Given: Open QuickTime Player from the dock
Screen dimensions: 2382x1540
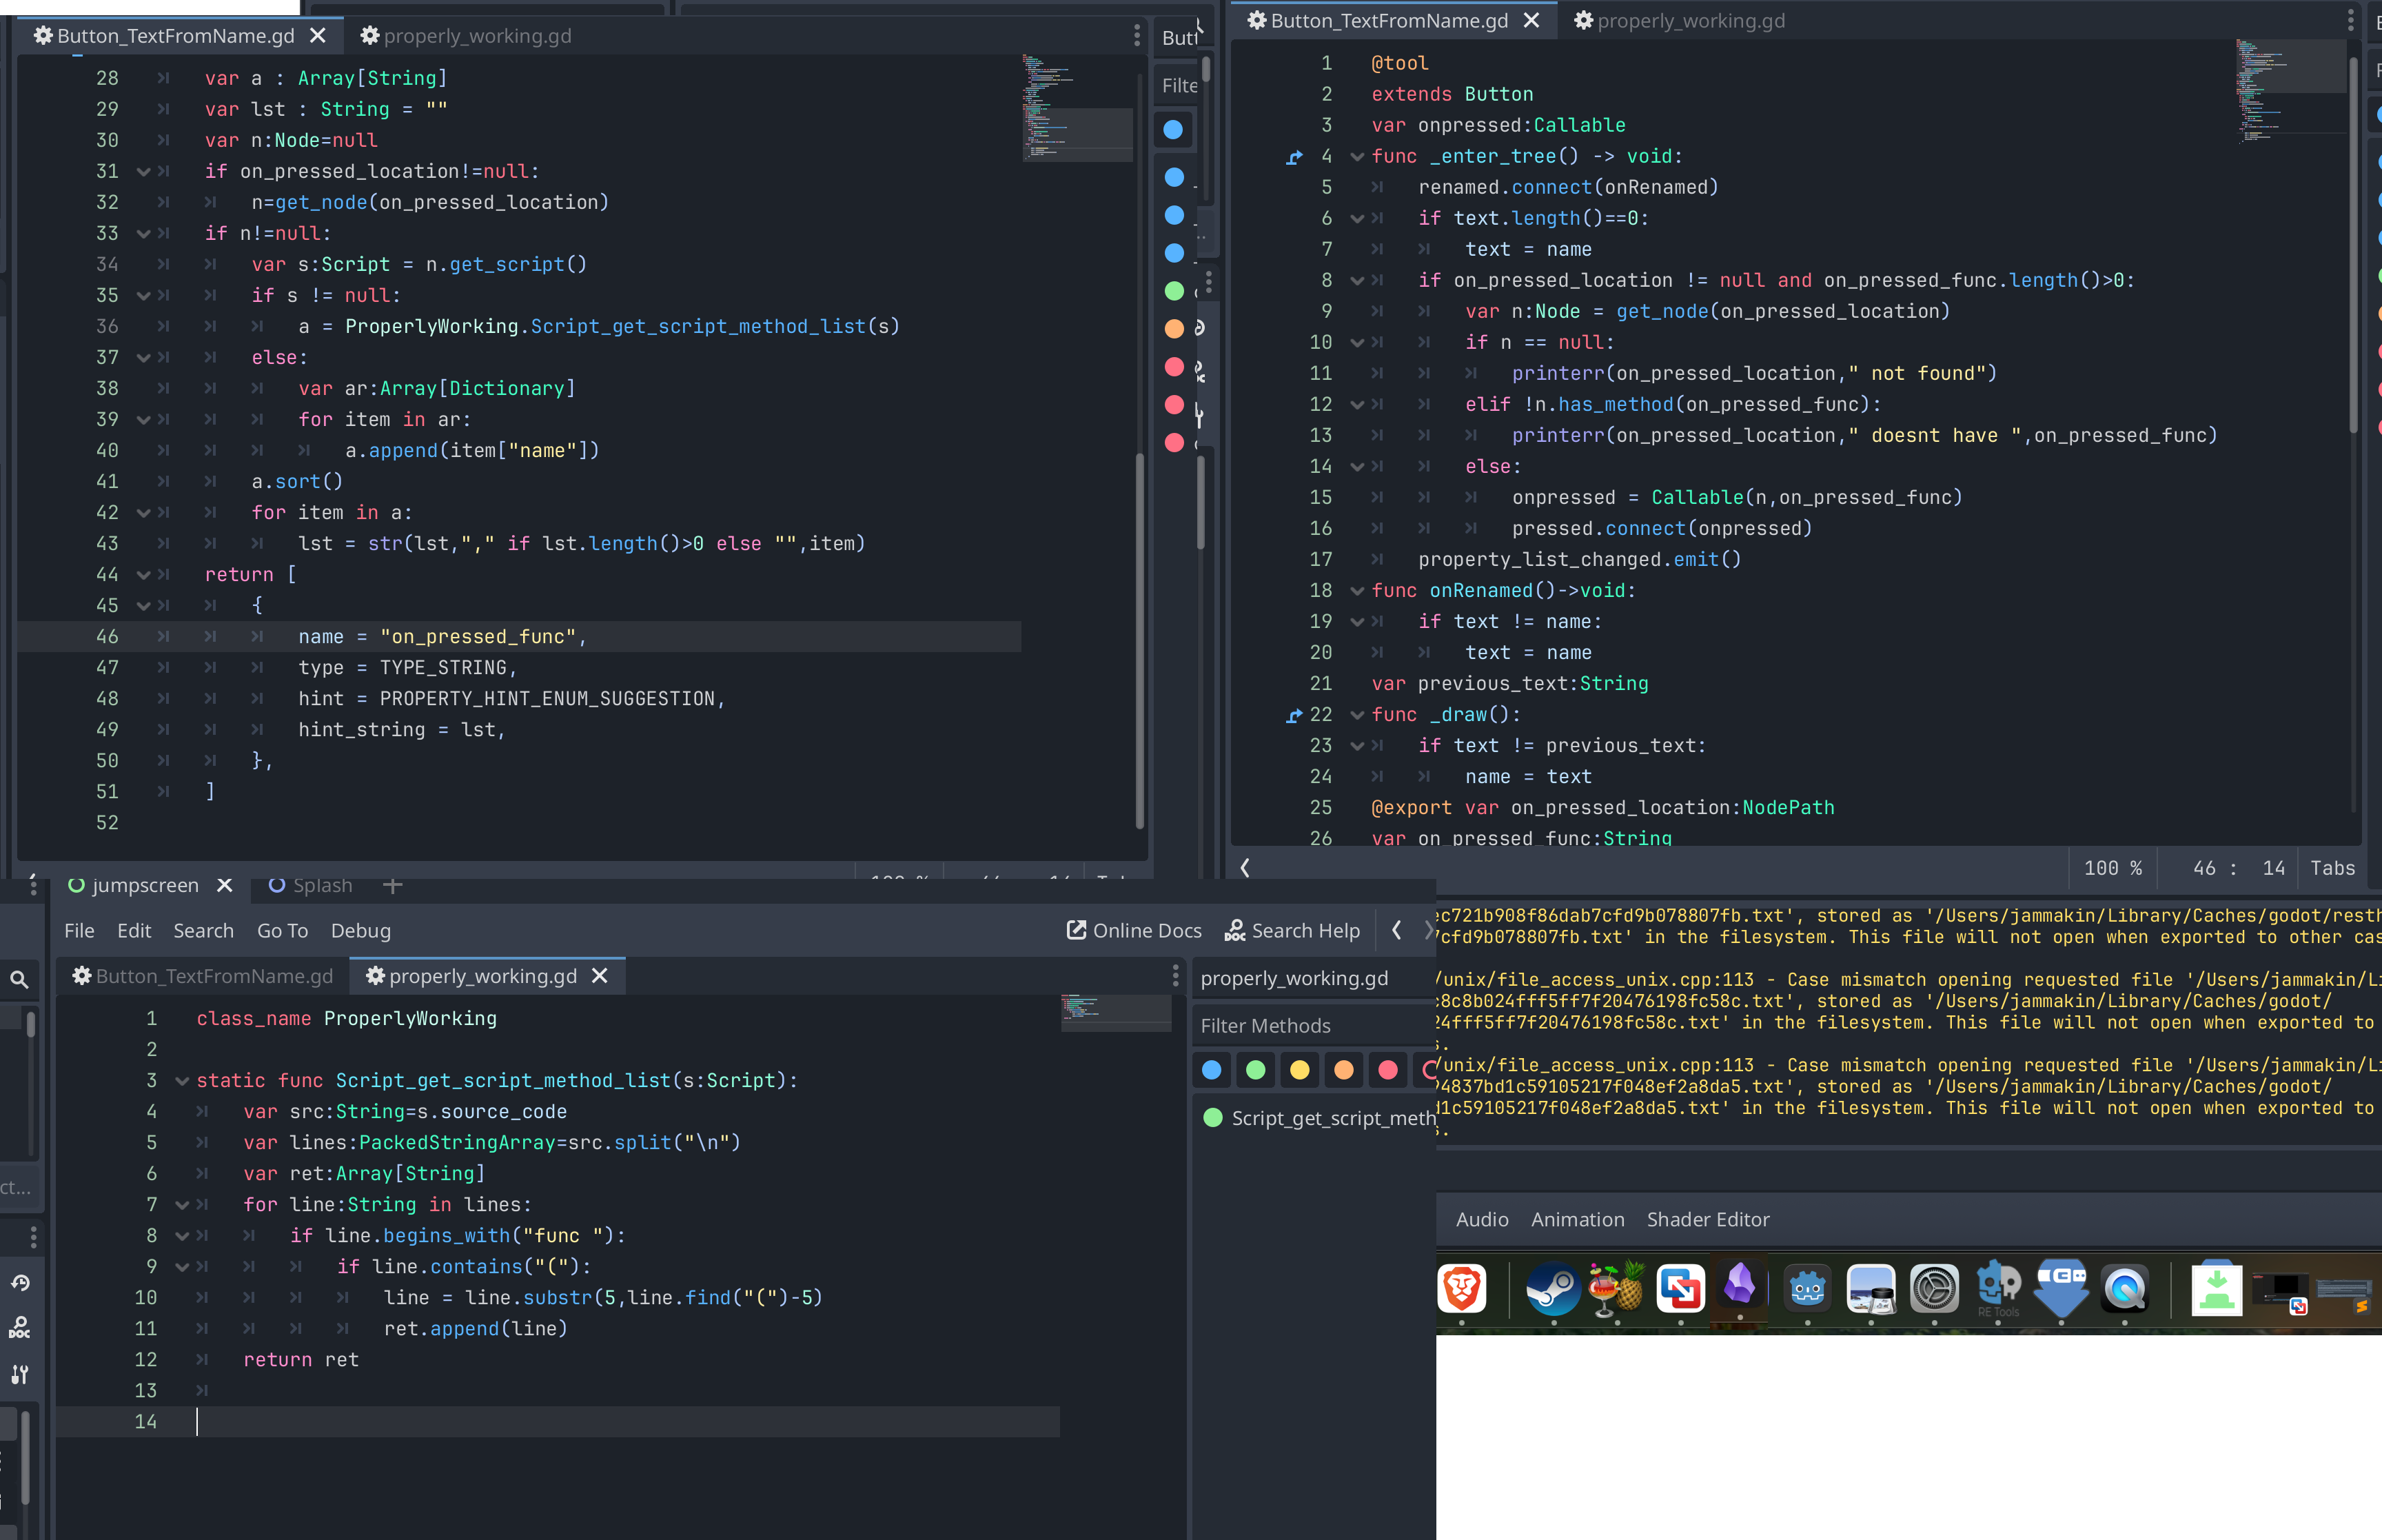Looking at the screenshot, I should [x=2125, y=1288].
